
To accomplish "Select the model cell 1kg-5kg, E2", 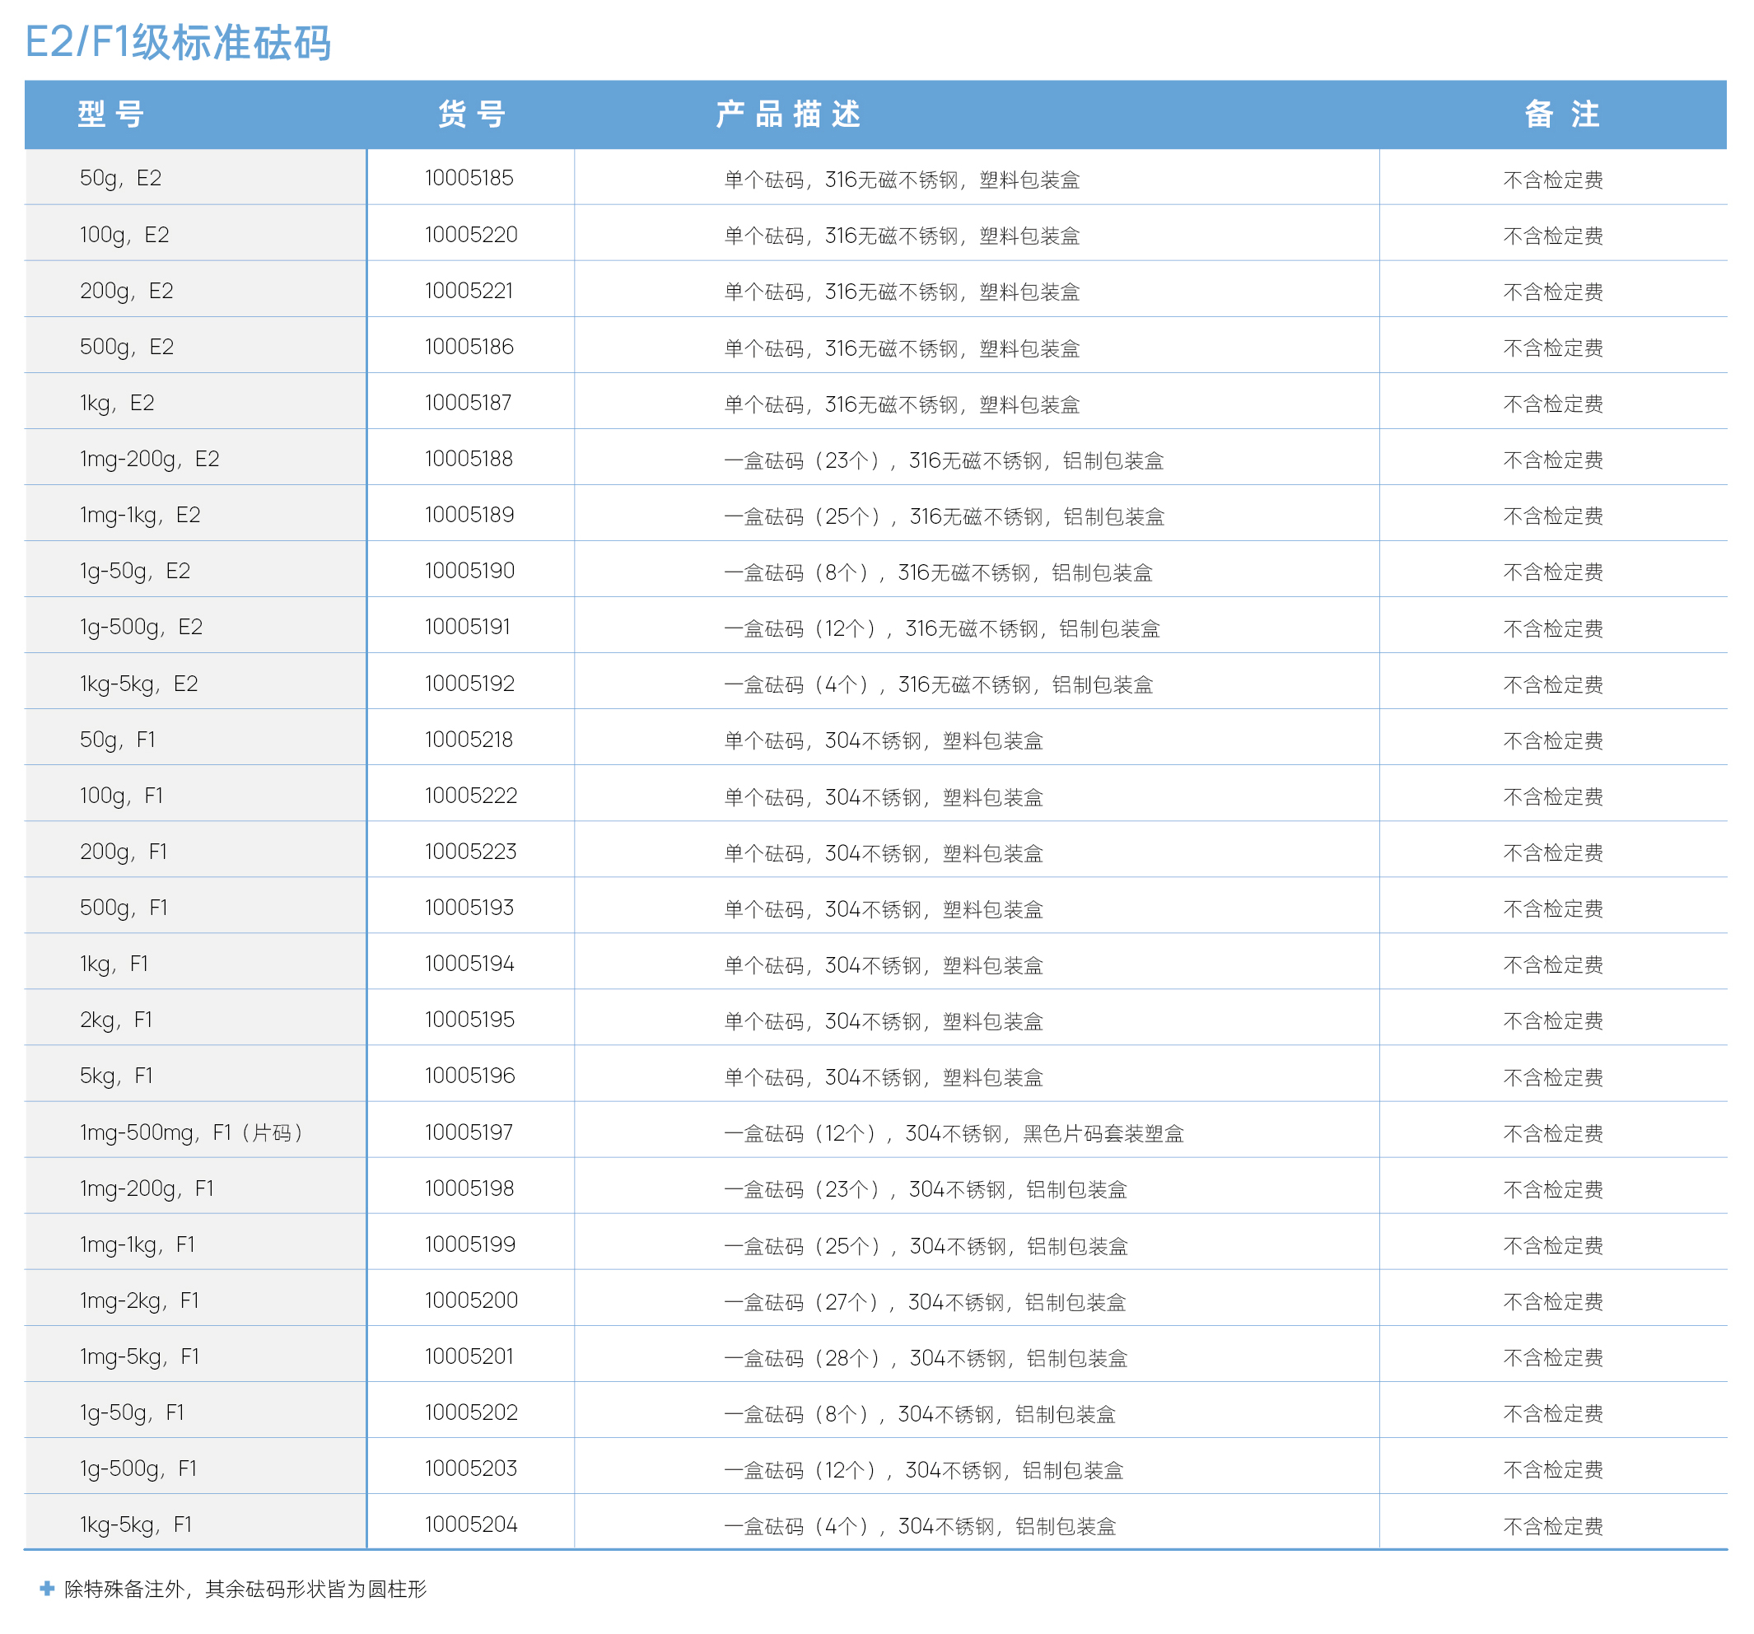I will coord(139,684).
